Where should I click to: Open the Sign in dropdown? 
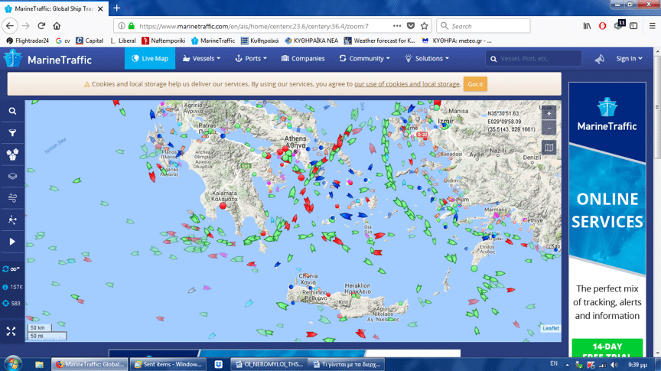tap(629, 58)
